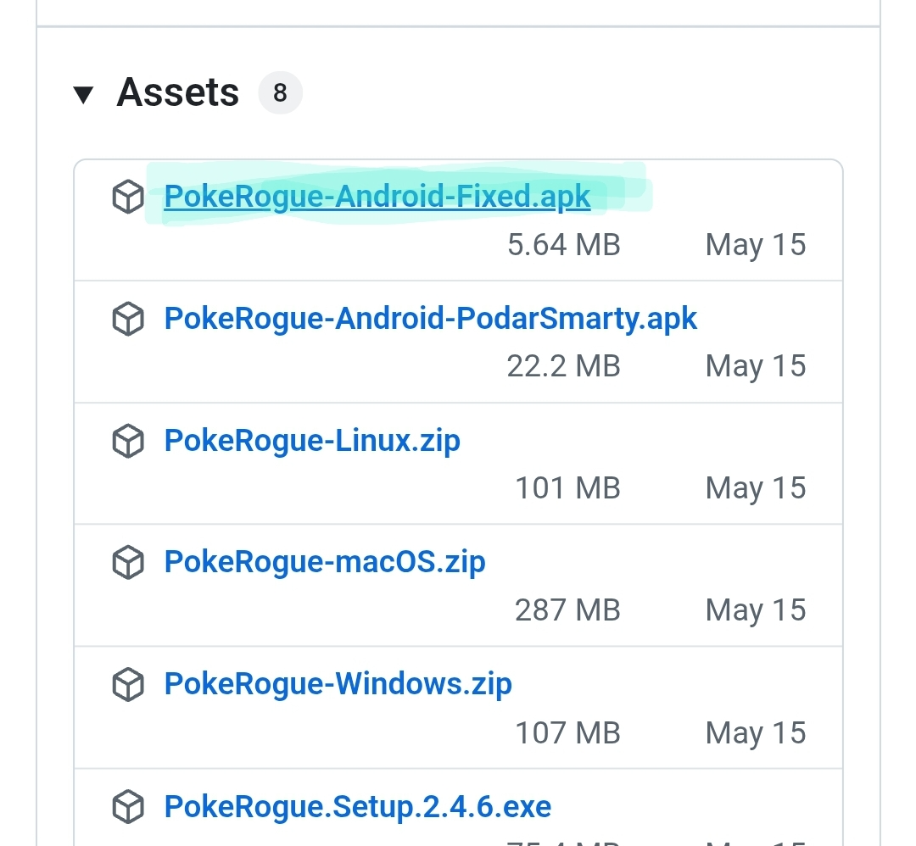Click May 15 date of Linux zip
This screenshot has width=916, height=846.
tap(756, 488)
